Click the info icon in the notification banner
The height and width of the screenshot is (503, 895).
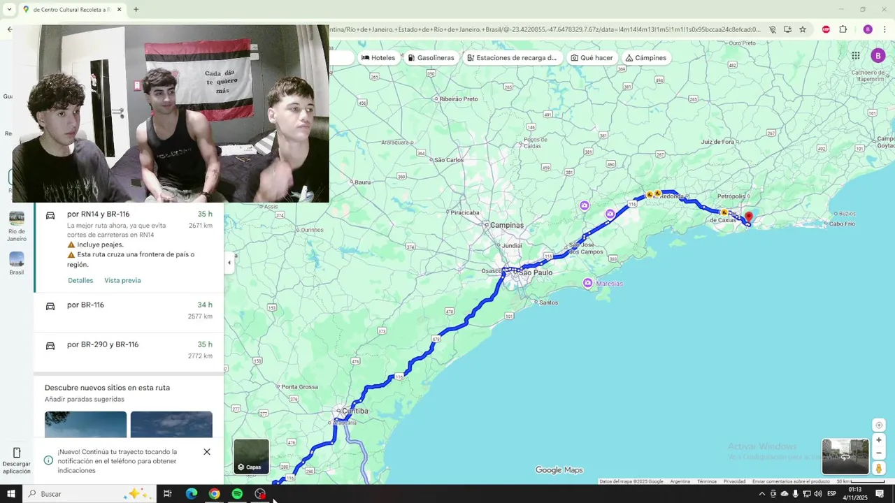(48, 460)
